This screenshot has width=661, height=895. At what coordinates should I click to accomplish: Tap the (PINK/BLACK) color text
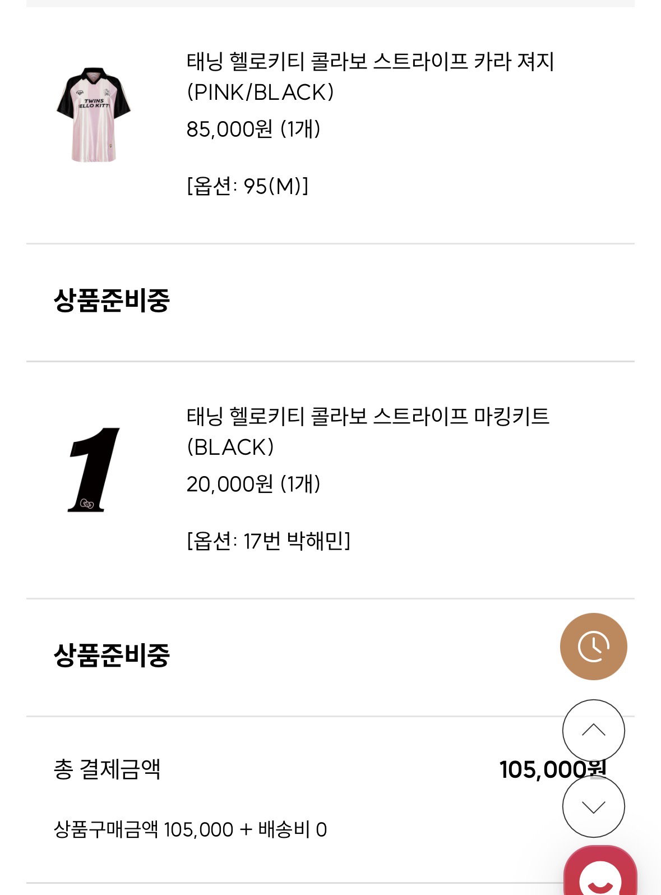(261, 93)
